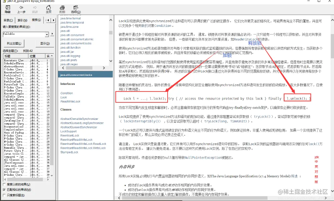Select the Runnable result row
Screen dimensions: 334x201
tap(27, 148)
